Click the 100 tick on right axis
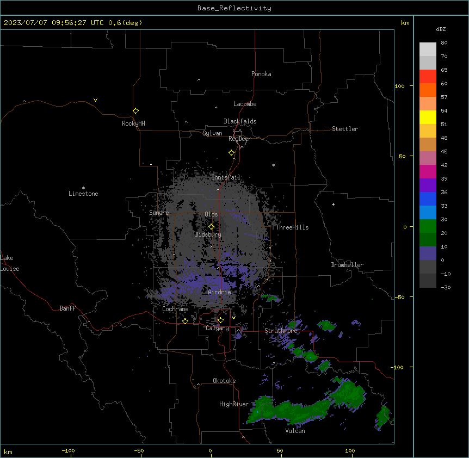The image size is (469, 458). 399,86
